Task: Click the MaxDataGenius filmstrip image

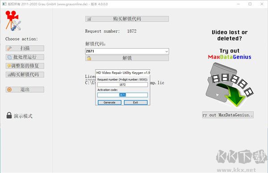Action: point(230,85)
